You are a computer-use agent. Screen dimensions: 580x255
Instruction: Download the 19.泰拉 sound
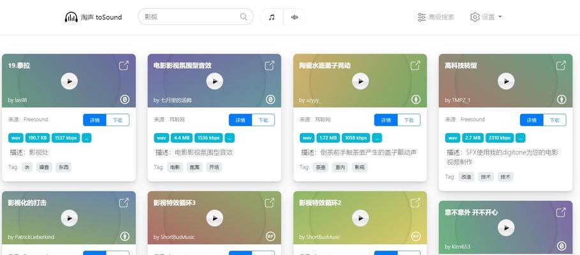click(x=117, y=120)
